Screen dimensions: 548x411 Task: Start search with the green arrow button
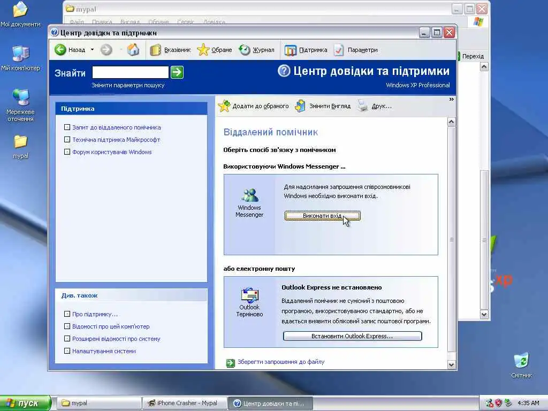pos(177,72)
